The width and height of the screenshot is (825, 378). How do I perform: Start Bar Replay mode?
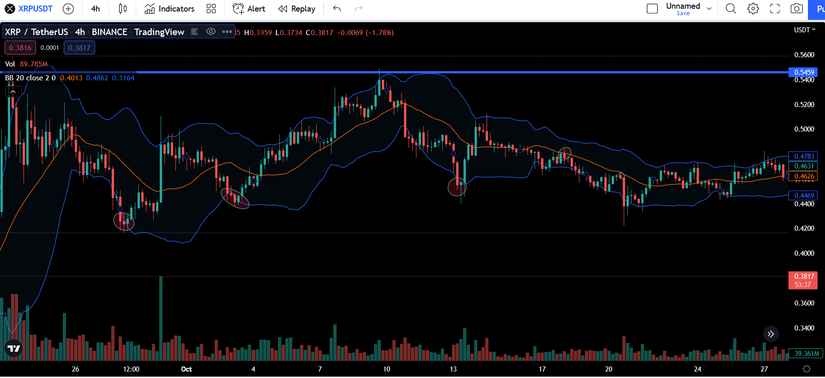click(x=297, y=9)
